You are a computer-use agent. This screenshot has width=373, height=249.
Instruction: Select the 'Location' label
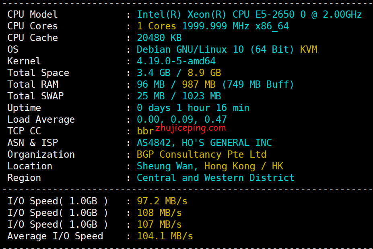[30, 166]
